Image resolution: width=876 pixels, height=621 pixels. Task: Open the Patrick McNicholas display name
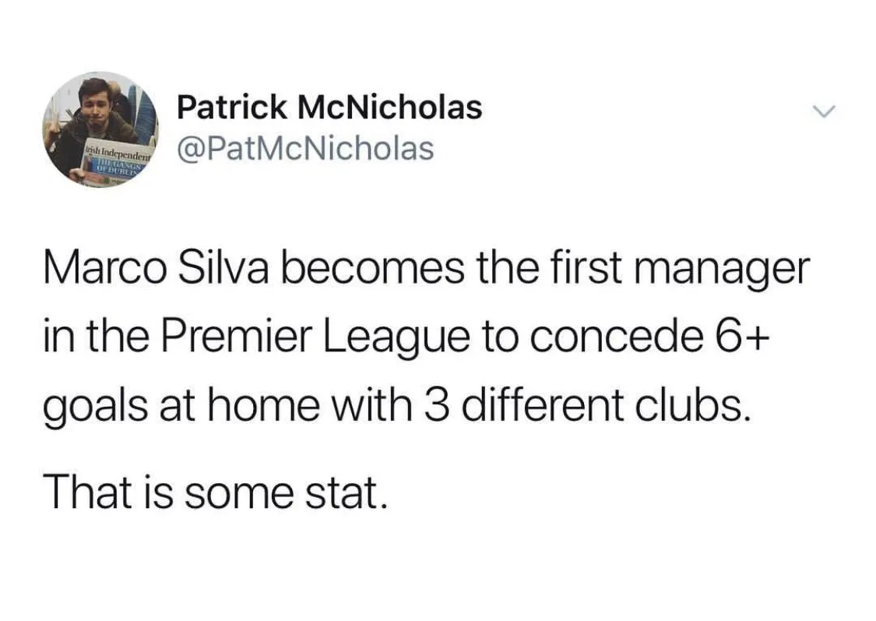click(329, 108)
